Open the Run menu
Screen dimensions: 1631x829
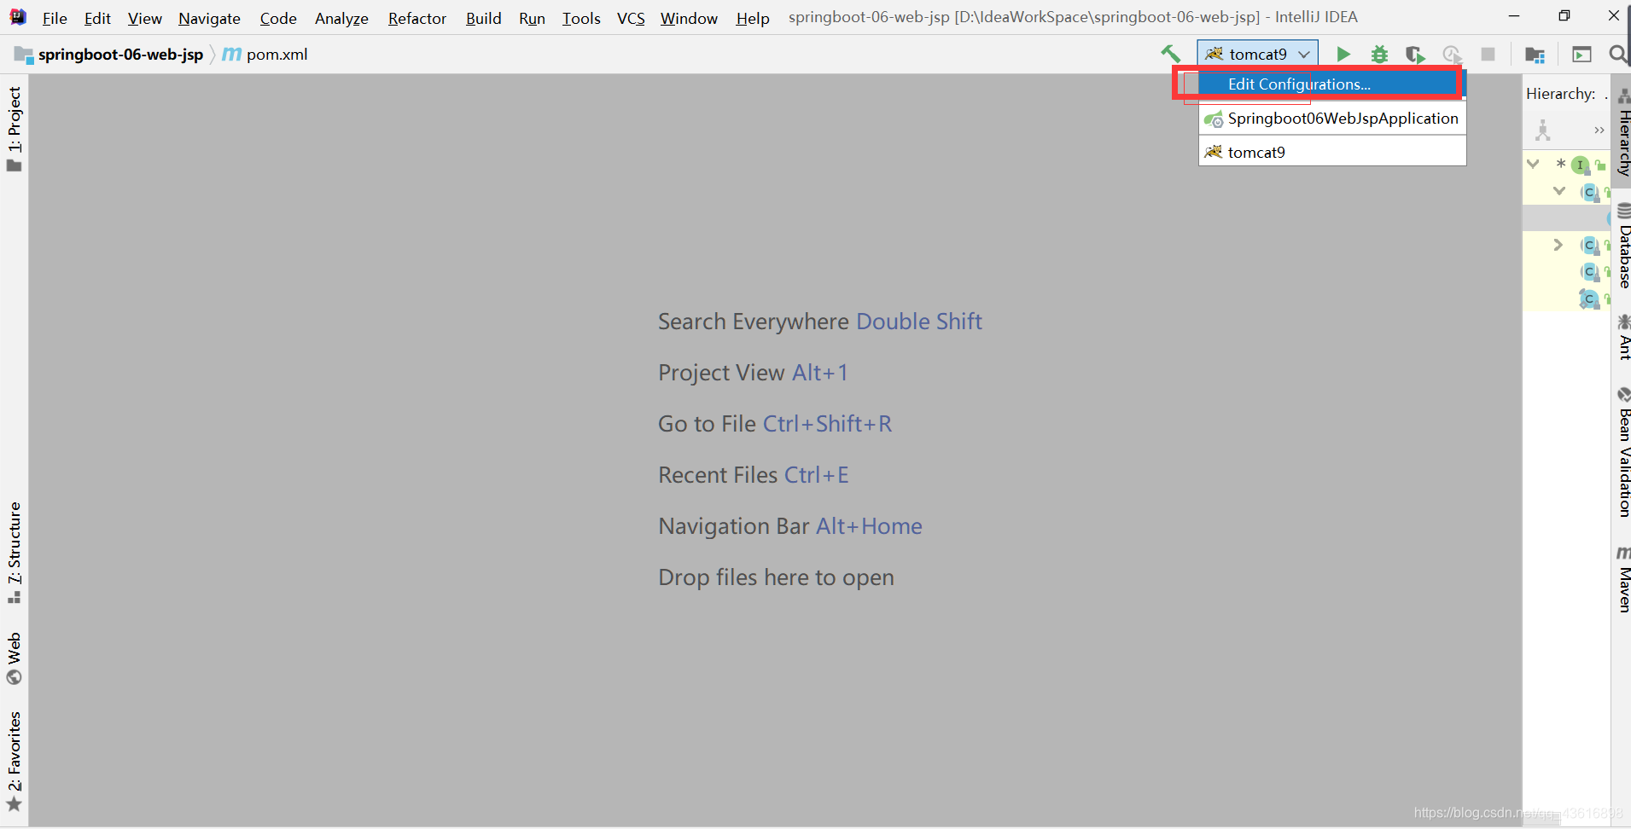[x=532, y=18]
